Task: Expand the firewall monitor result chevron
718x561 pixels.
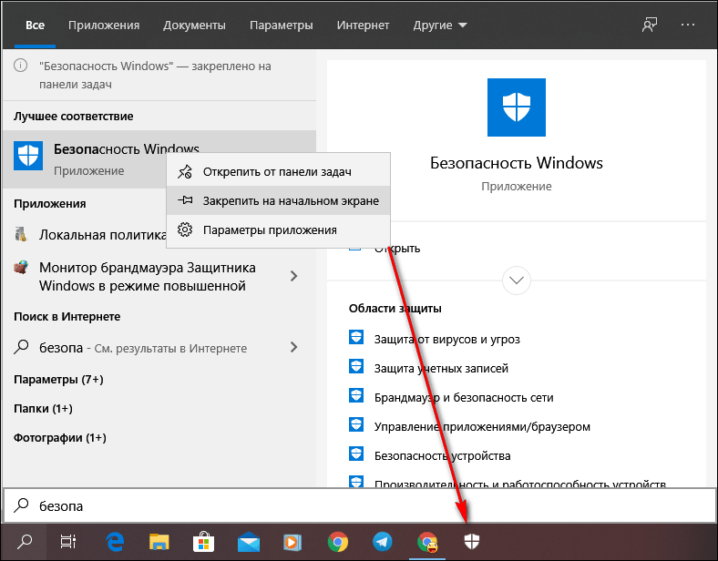Action: (294, 276)
